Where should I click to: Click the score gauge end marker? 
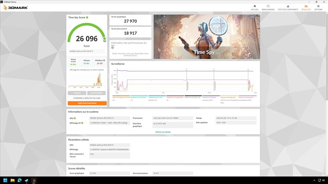tap(105, 38)
